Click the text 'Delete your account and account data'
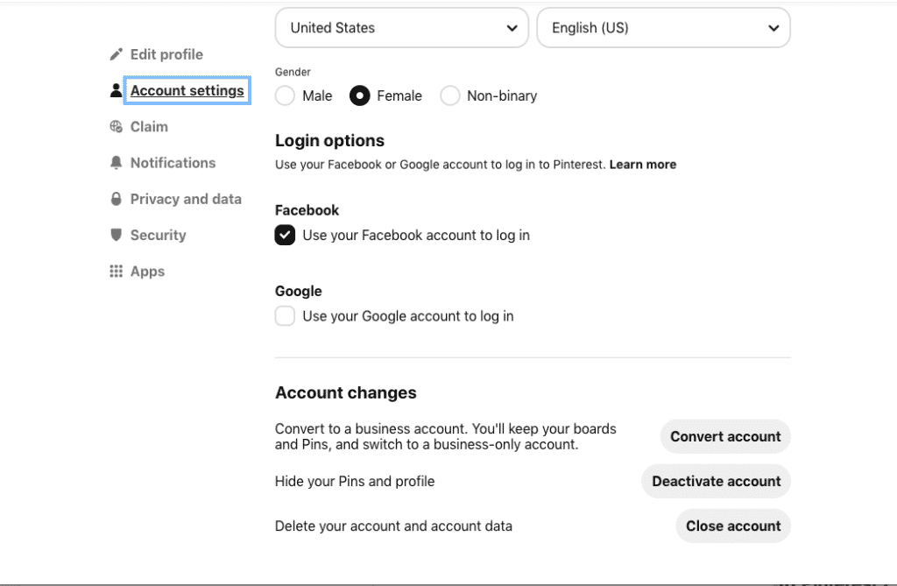897x586 pixels. [x=393, y=526]
